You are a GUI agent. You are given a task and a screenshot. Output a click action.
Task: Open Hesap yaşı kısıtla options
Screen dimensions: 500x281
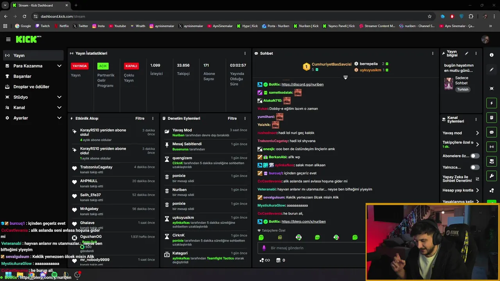pyautogui.click(x=477, y=190)
